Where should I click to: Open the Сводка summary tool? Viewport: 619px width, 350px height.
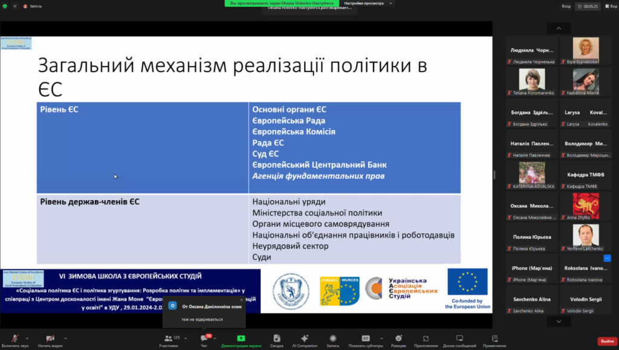coord(277,339)
